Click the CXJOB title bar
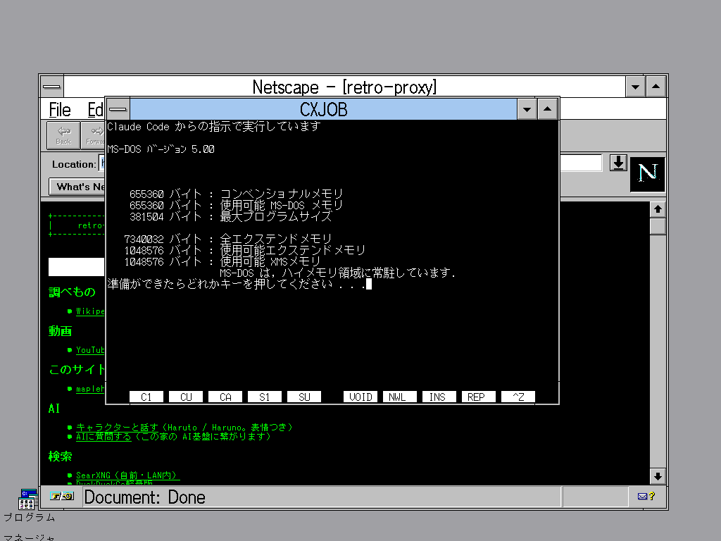Viewport: 721px width, 541px height. [324, 109]
